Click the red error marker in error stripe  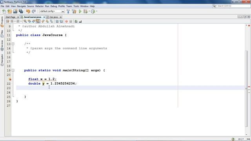click(249, 87)
